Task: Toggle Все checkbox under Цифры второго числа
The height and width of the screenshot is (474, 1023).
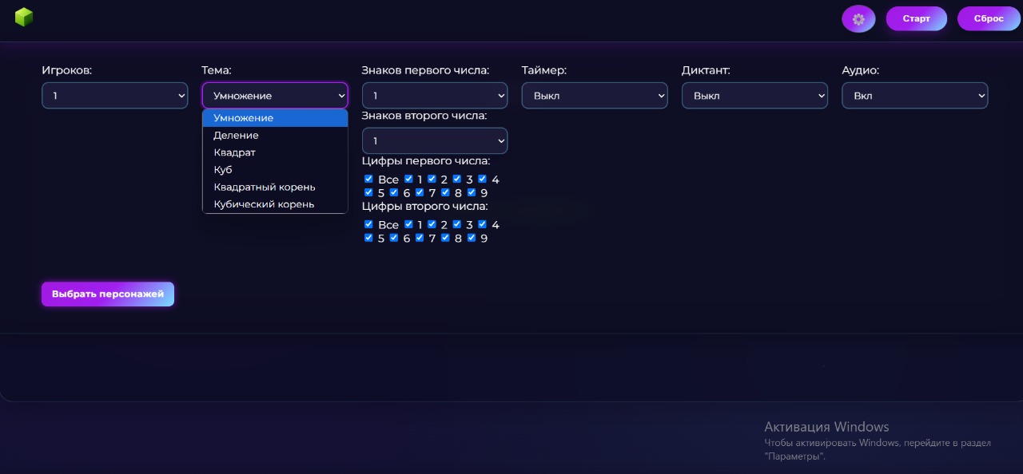Action: (x=368, y=224)
